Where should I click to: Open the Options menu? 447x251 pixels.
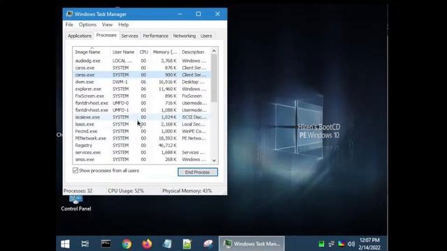87,25
